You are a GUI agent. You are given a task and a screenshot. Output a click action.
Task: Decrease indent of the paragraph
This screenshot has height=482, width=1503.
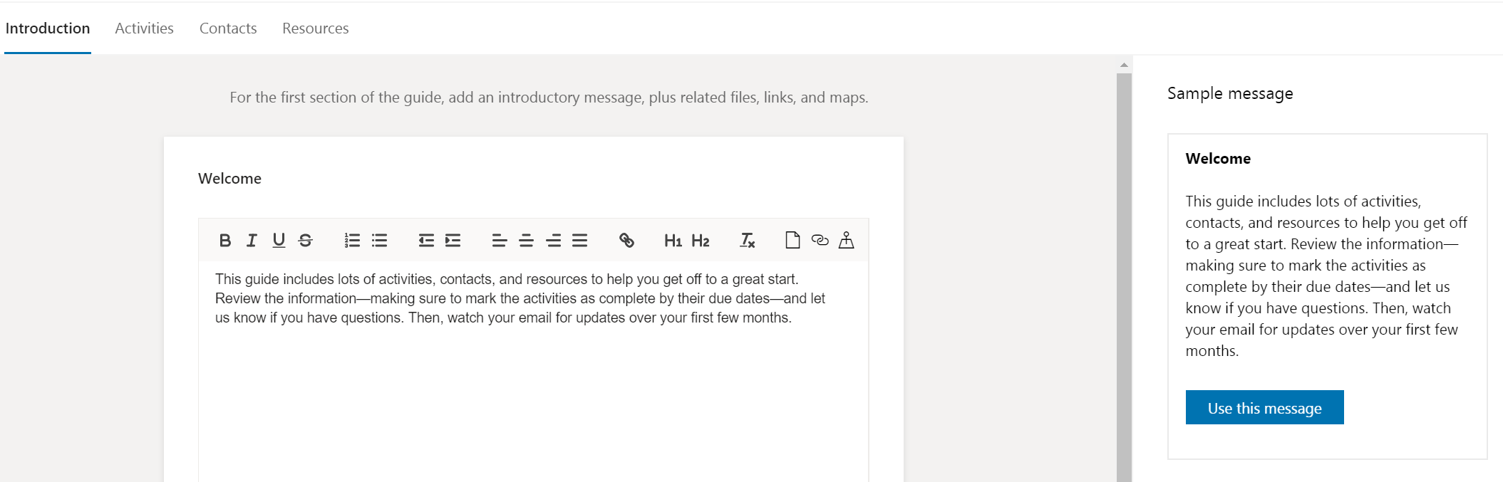(x=426, y=241)
